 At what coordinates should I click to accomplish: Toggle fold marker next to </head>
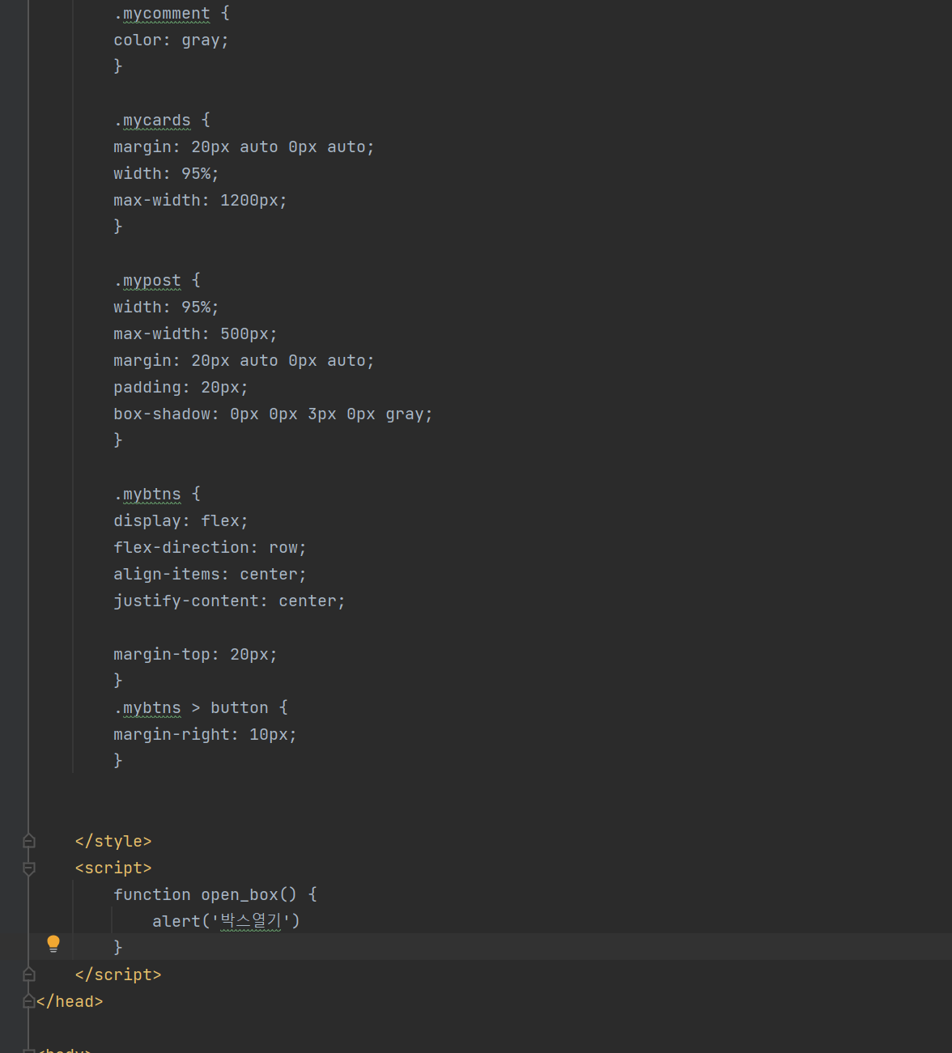click(29, 1001)
